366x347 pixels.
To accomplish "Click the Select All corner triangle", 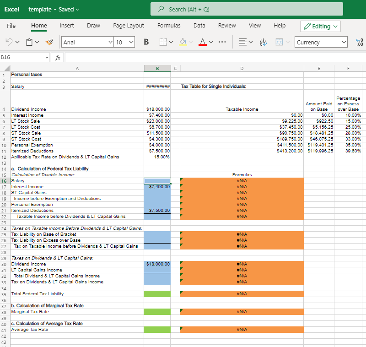I will [x=7, y=68].
